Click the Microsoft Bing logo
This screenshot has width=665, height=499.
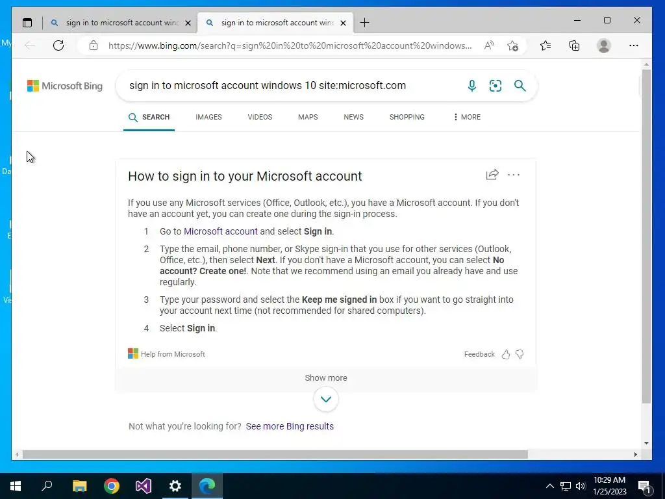coord(65,86)
